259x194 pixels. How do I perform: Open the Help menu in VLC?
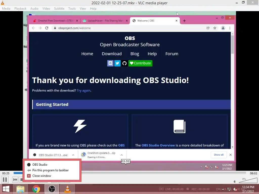pyautogui.click(x=93, y=9)
